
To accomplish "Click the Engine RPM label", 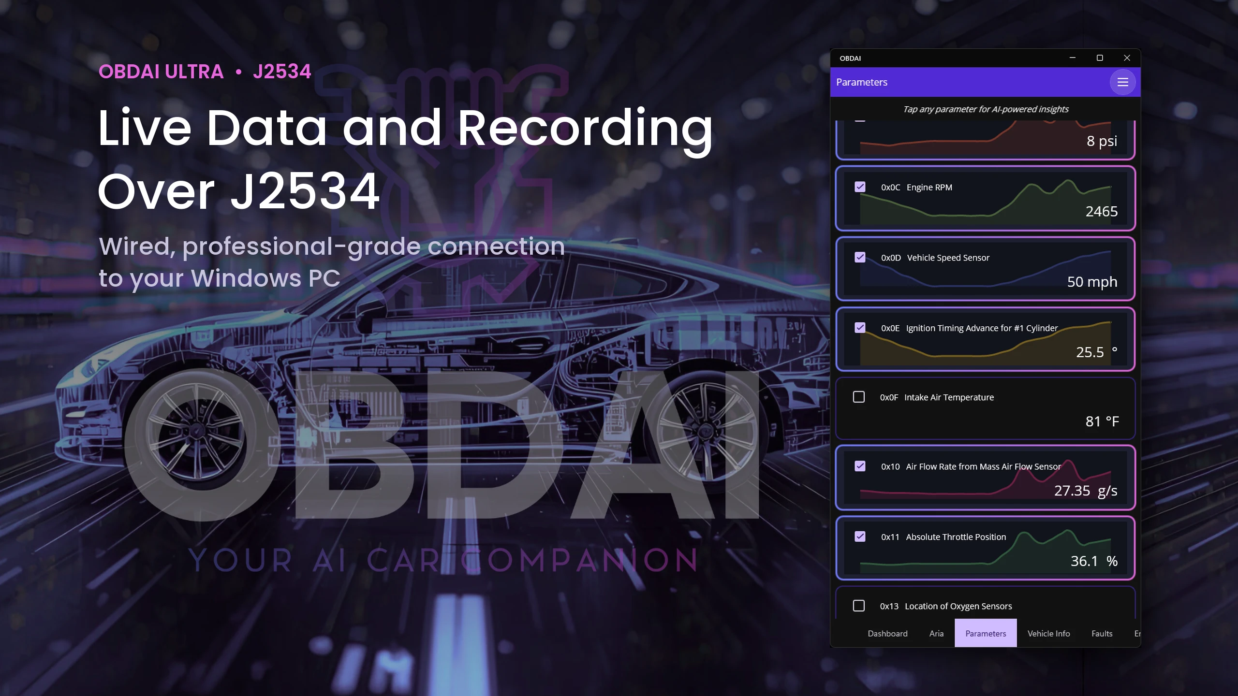I will [929, 187].
